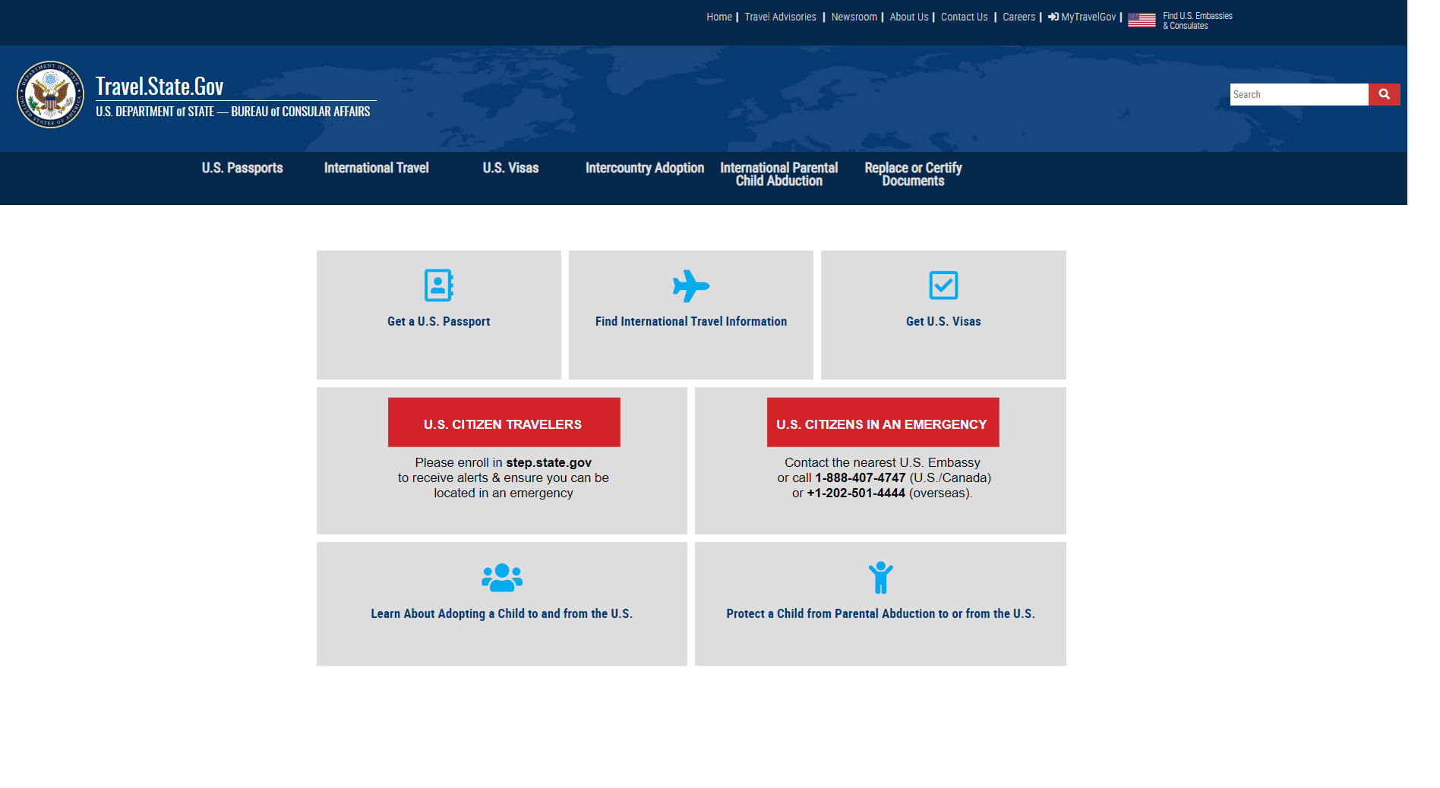1440x788 pixels.
Task: Click into the Search input field
Action: (x=1299, y=94)
